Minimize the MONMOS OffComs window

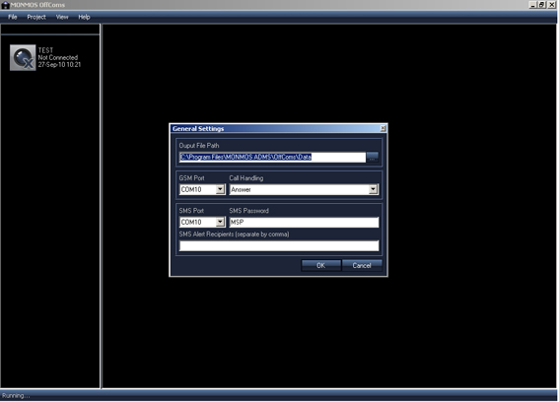tap(532, 5)
